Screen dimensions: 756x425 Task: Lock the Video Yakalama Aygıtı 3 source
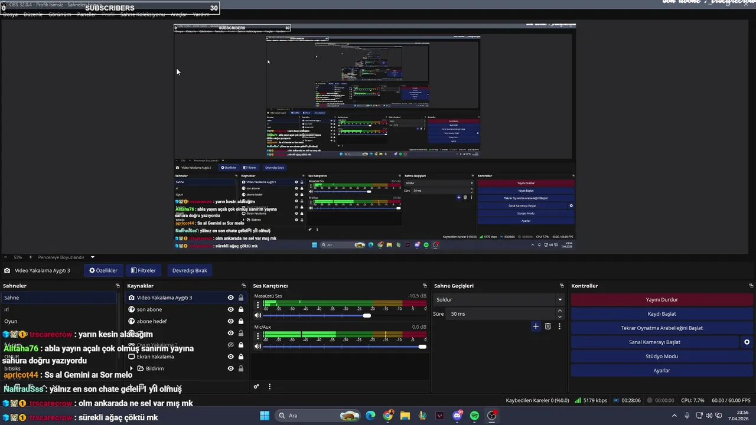(x=241, y=297)
